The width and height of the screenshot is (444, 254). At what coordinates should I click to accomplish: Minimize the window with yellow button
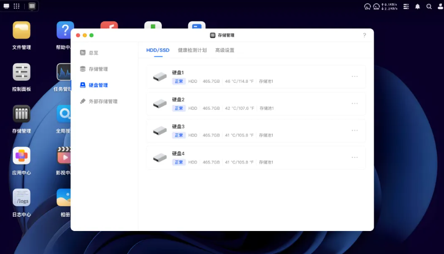pyautogui.click(x=85, y=35)
